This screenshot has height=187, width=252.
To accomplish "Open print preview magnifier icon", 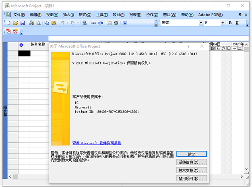I will (x=38, y=23).
